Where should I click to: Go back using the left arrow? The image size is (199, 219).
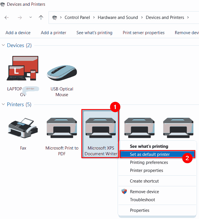point(7,18)
